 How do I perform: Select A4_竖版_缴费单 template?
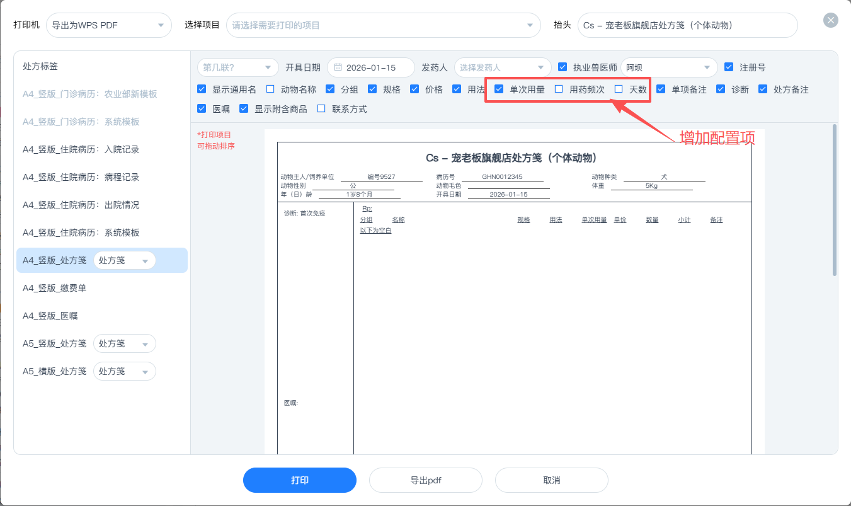(x=55, y=288)
